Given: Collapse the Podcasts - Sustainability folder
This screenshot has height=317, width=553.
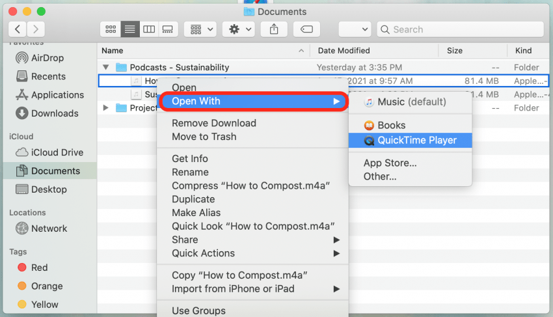Looking at the screenshot, I should coord(106,67).
